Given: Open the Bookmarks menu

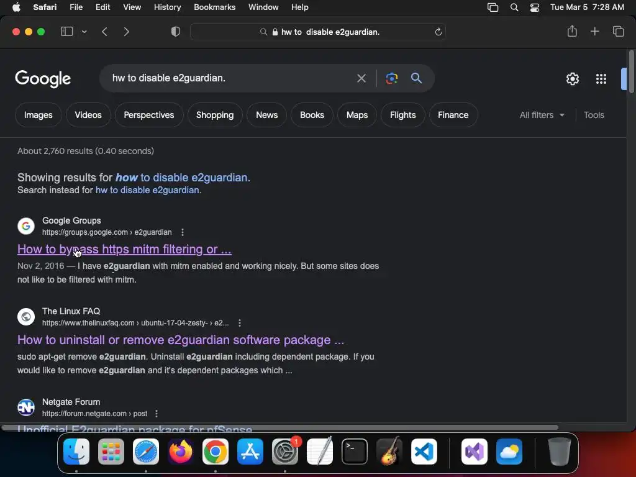Looking at the screenshot, I should tap(214, 7).
